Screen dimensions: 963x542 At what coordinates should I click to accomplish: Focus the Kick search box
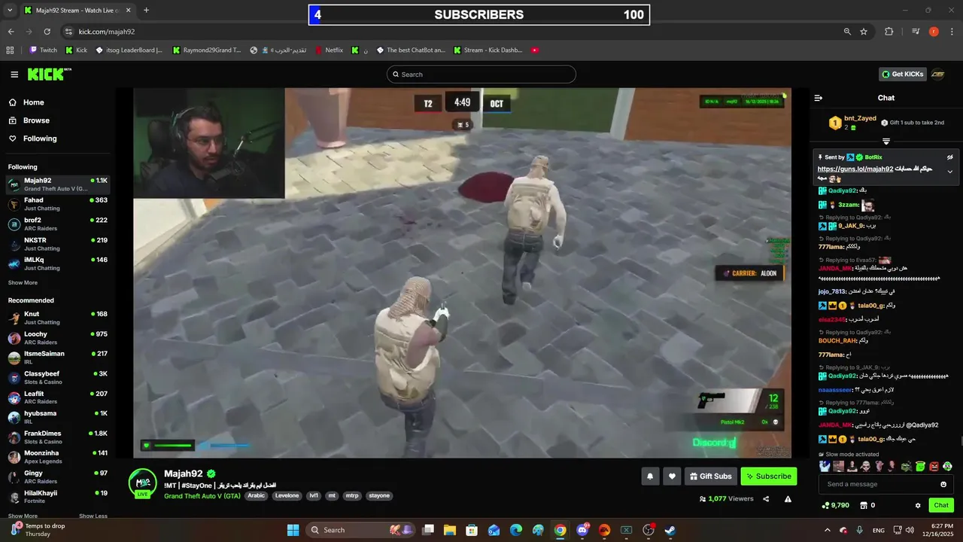pos(481,75)
